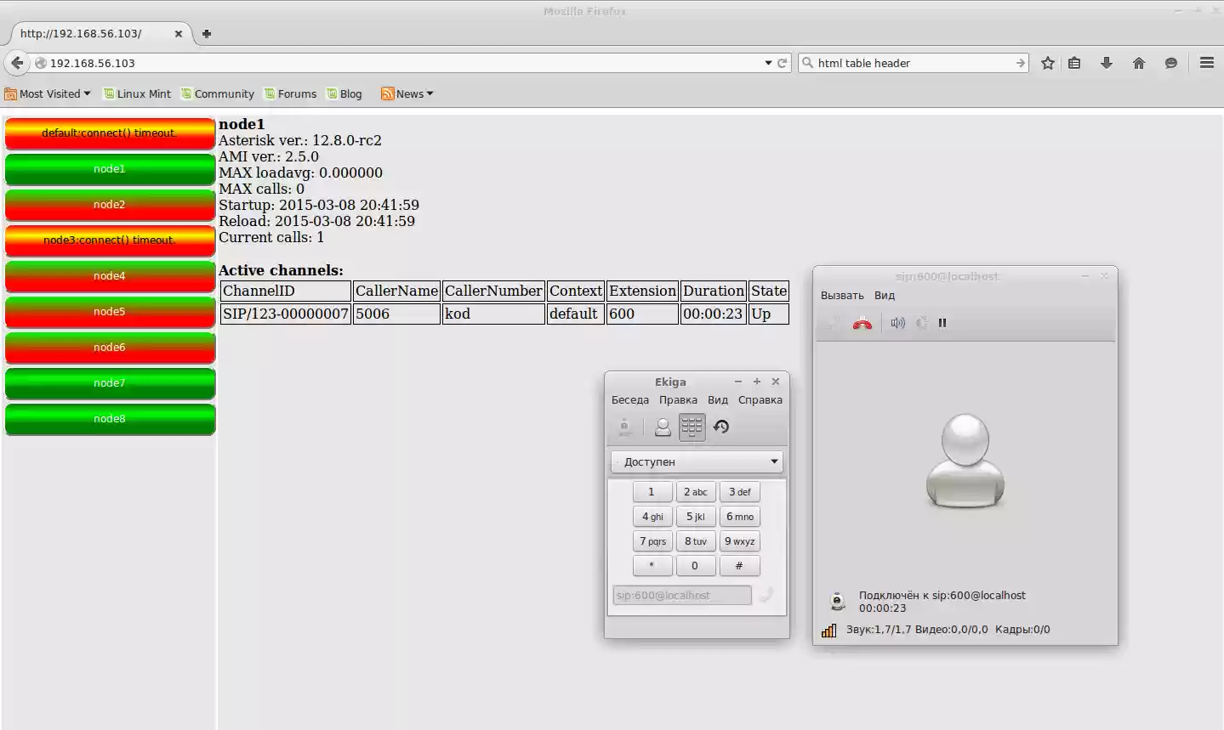The height and width of the screenshot is (730, 1224).
Task: Toggle the Ekiga dial pad view
Action: pyautogui.click(x=692, y=427)
